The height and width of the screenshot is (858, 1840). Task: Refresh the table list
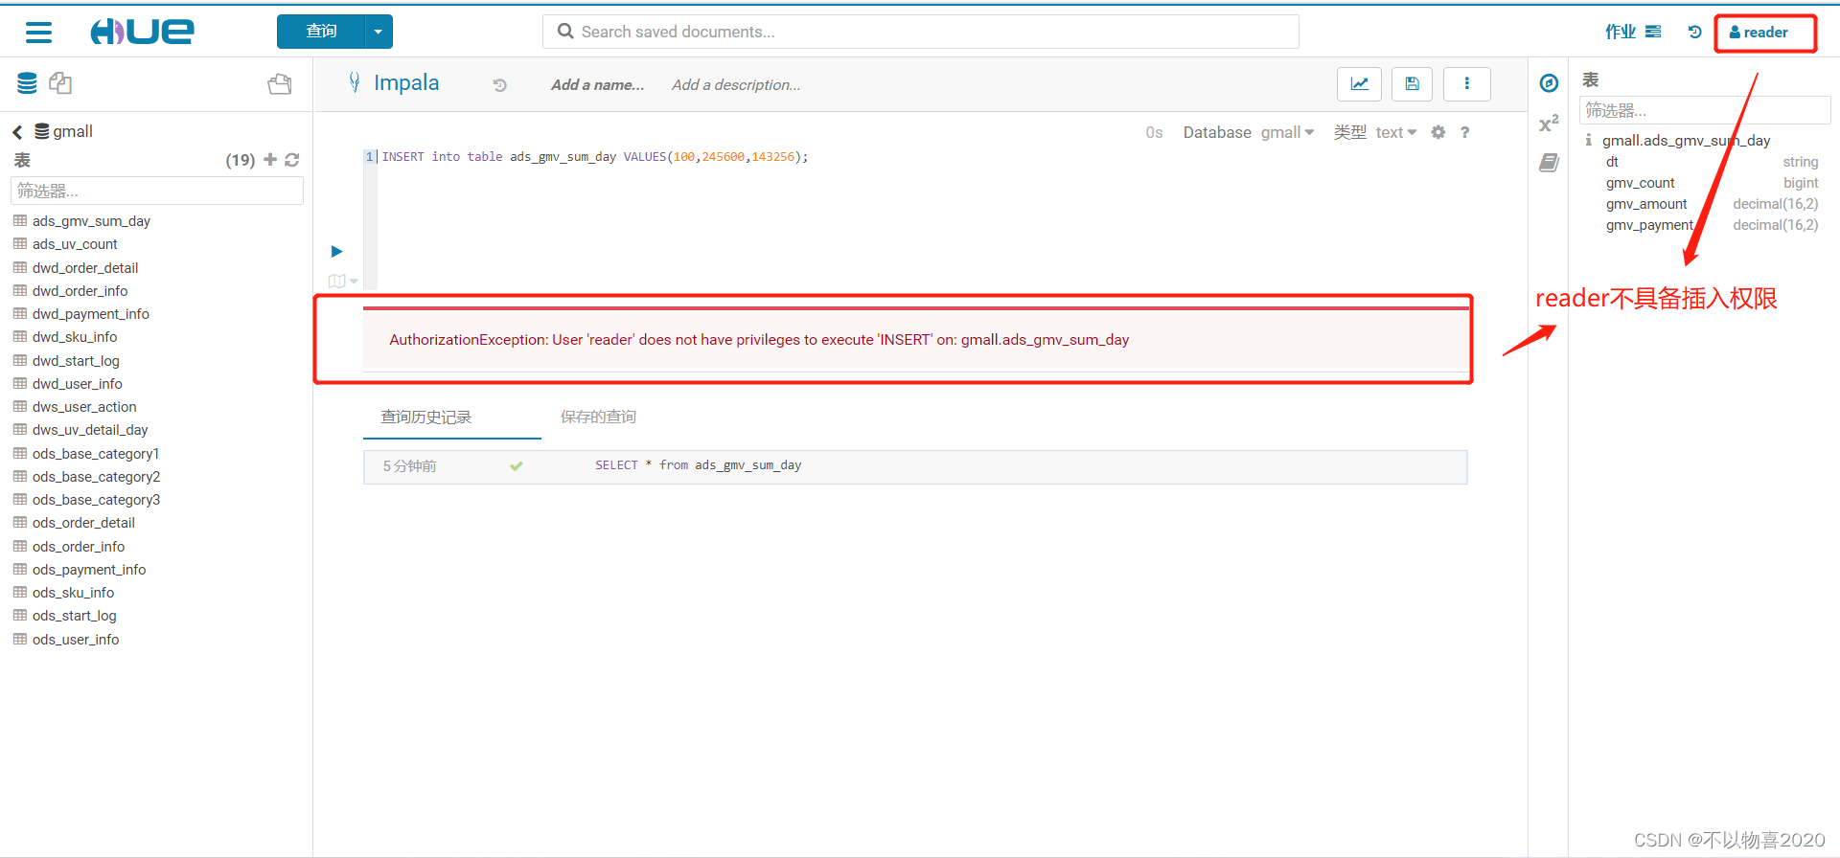pos(292,160)
